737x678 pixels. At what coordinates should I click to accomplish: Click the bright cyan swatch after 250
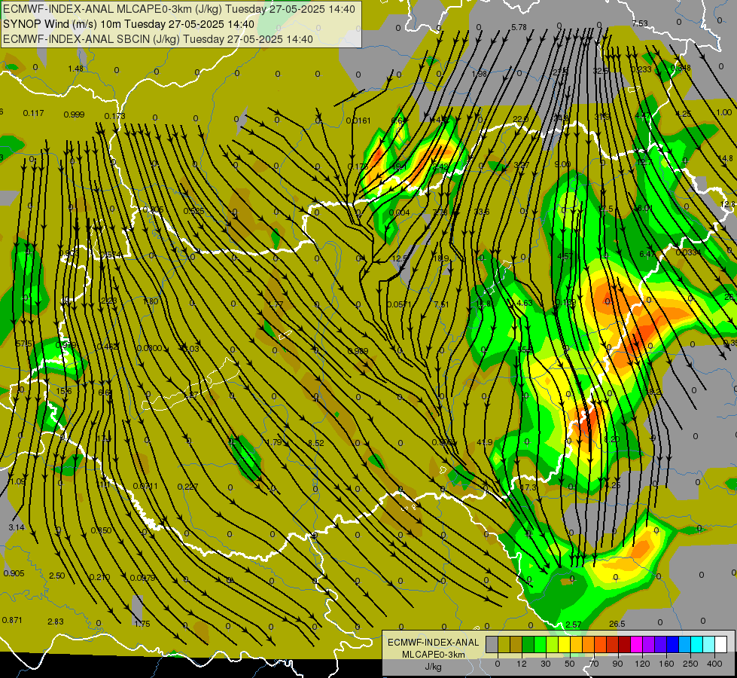tap(698, 644)
